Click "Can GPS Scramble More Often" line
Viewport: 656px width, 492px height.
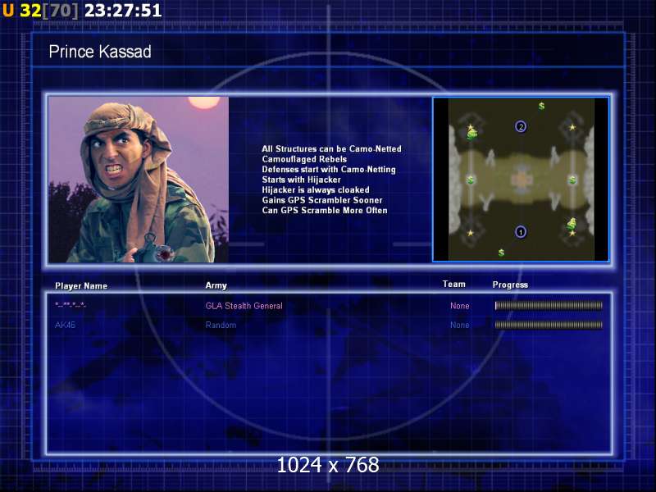coord(324,211)
